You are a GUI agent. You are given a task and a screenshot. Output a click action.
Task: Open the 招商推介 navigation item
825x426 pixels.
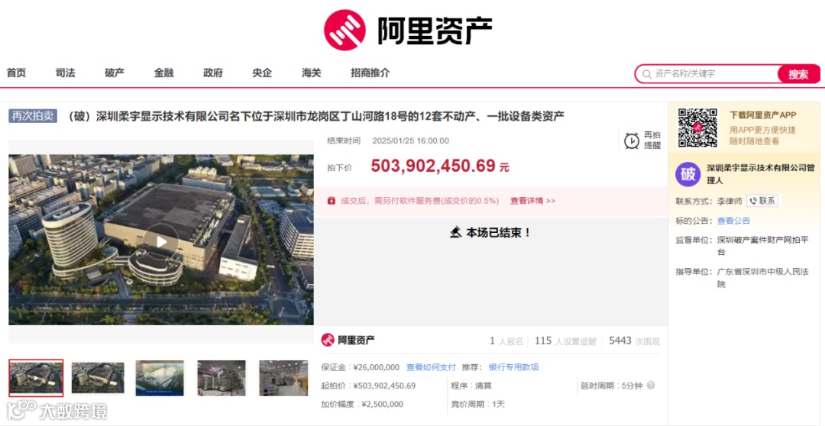tap(370, 73)
